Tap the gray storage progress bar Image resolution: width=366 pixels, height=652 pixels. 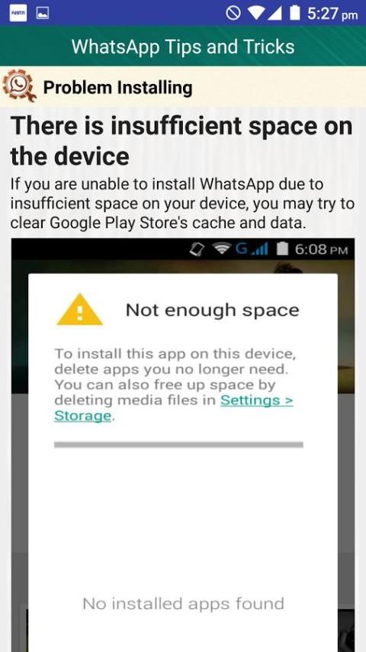(x=178, y=444)
